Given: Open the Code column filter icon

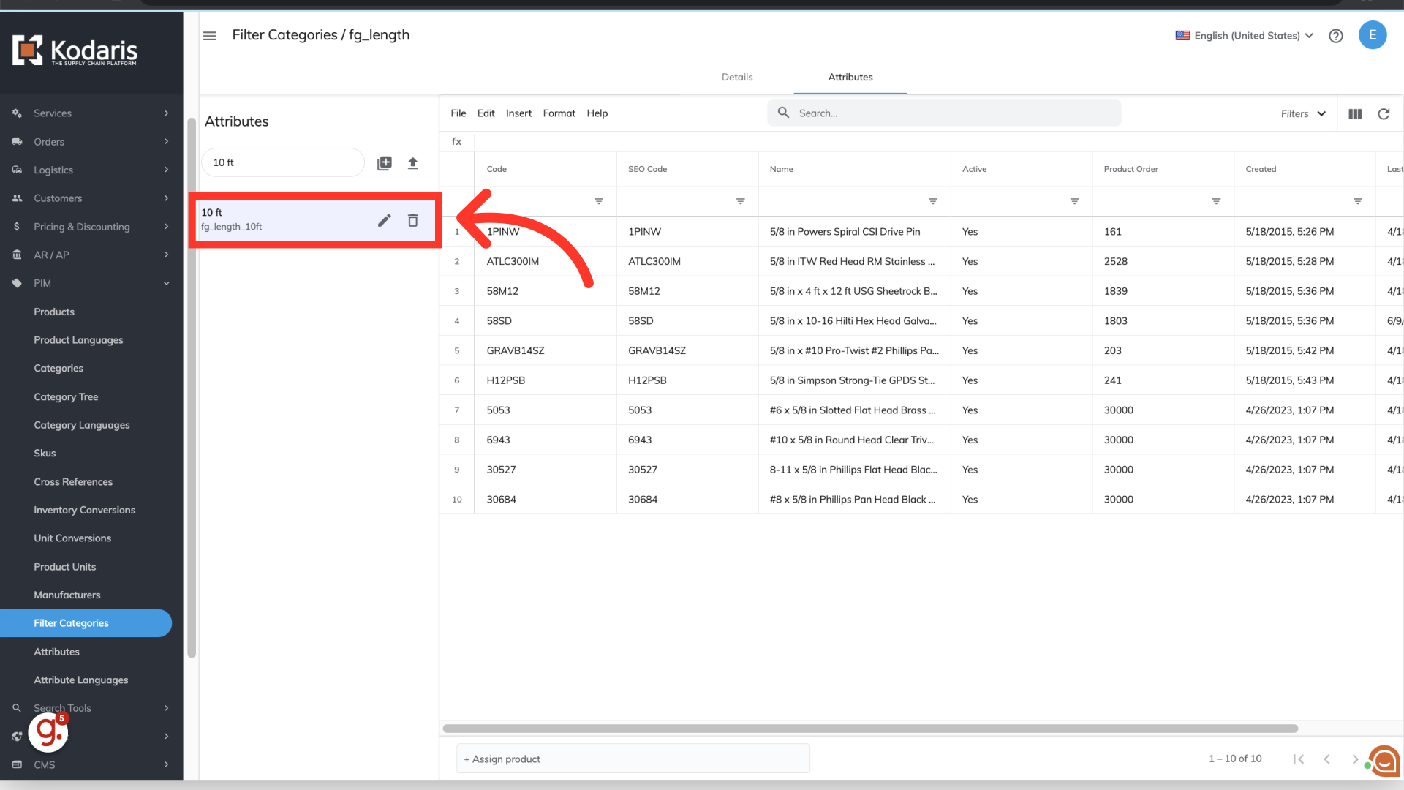Looking at the screenshot, I should 599,201.
